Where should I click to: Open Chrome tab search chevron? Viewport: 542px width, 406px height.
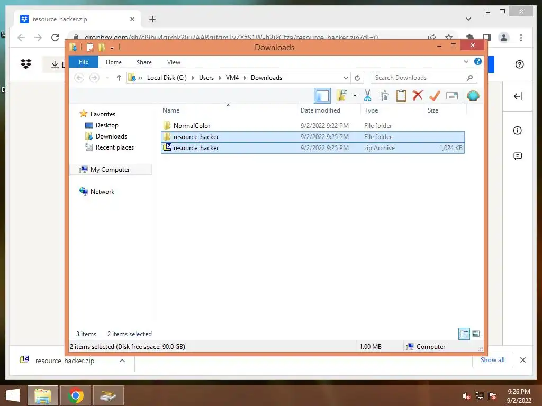point(468,19)
